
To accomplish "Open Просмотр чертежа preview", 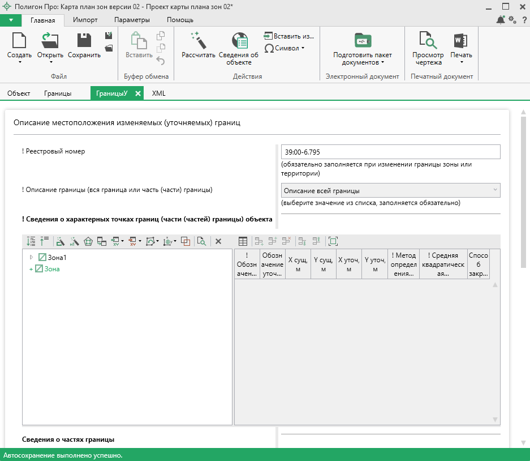I will (x=428, y=41).
